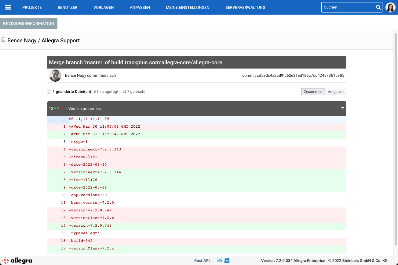Open the Projekte menu

[32, 7]
